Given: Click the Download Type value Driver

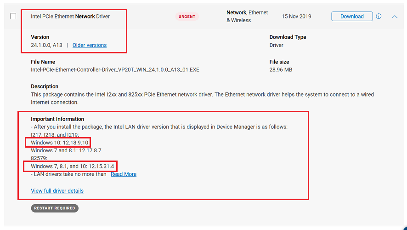Looking at the screenshot, I should click(x=276, y=45).
